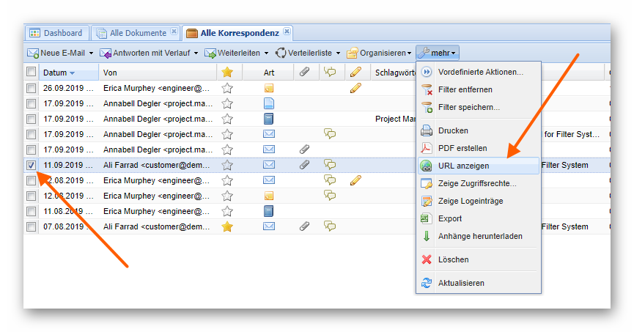Click the red X Löschen icon

(427, 259)
